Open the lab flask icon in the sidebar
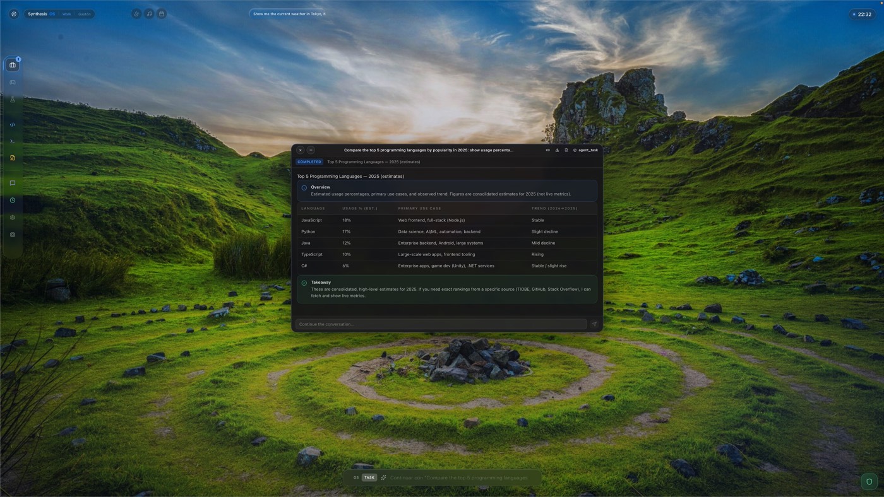The image size is (884, 497). 13,100
